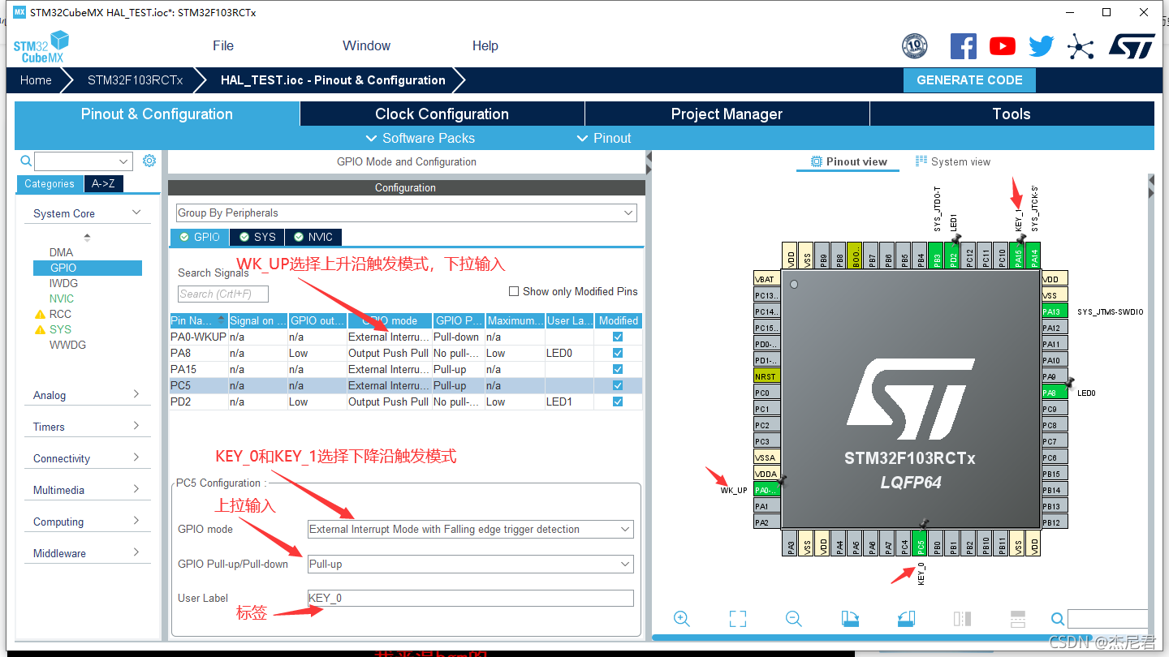This screenshot has width=1169, height=657.
Task: Click the green PC5 pin on the chip
Action: click(920, 542)
